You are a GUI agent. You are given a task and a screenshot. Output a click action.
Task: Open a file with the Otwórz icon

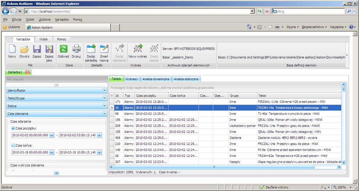coord(24,49)
